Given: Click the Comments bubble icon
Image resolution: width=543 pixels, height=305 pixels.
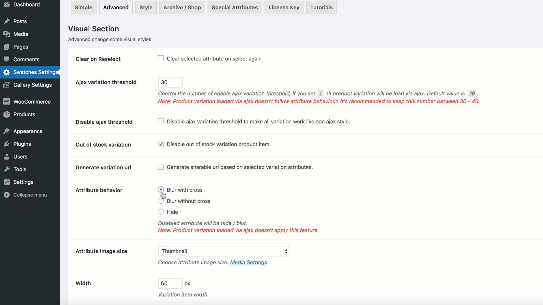Looking at the screenshot, I should pyautogui.click(x=7, y=59).
